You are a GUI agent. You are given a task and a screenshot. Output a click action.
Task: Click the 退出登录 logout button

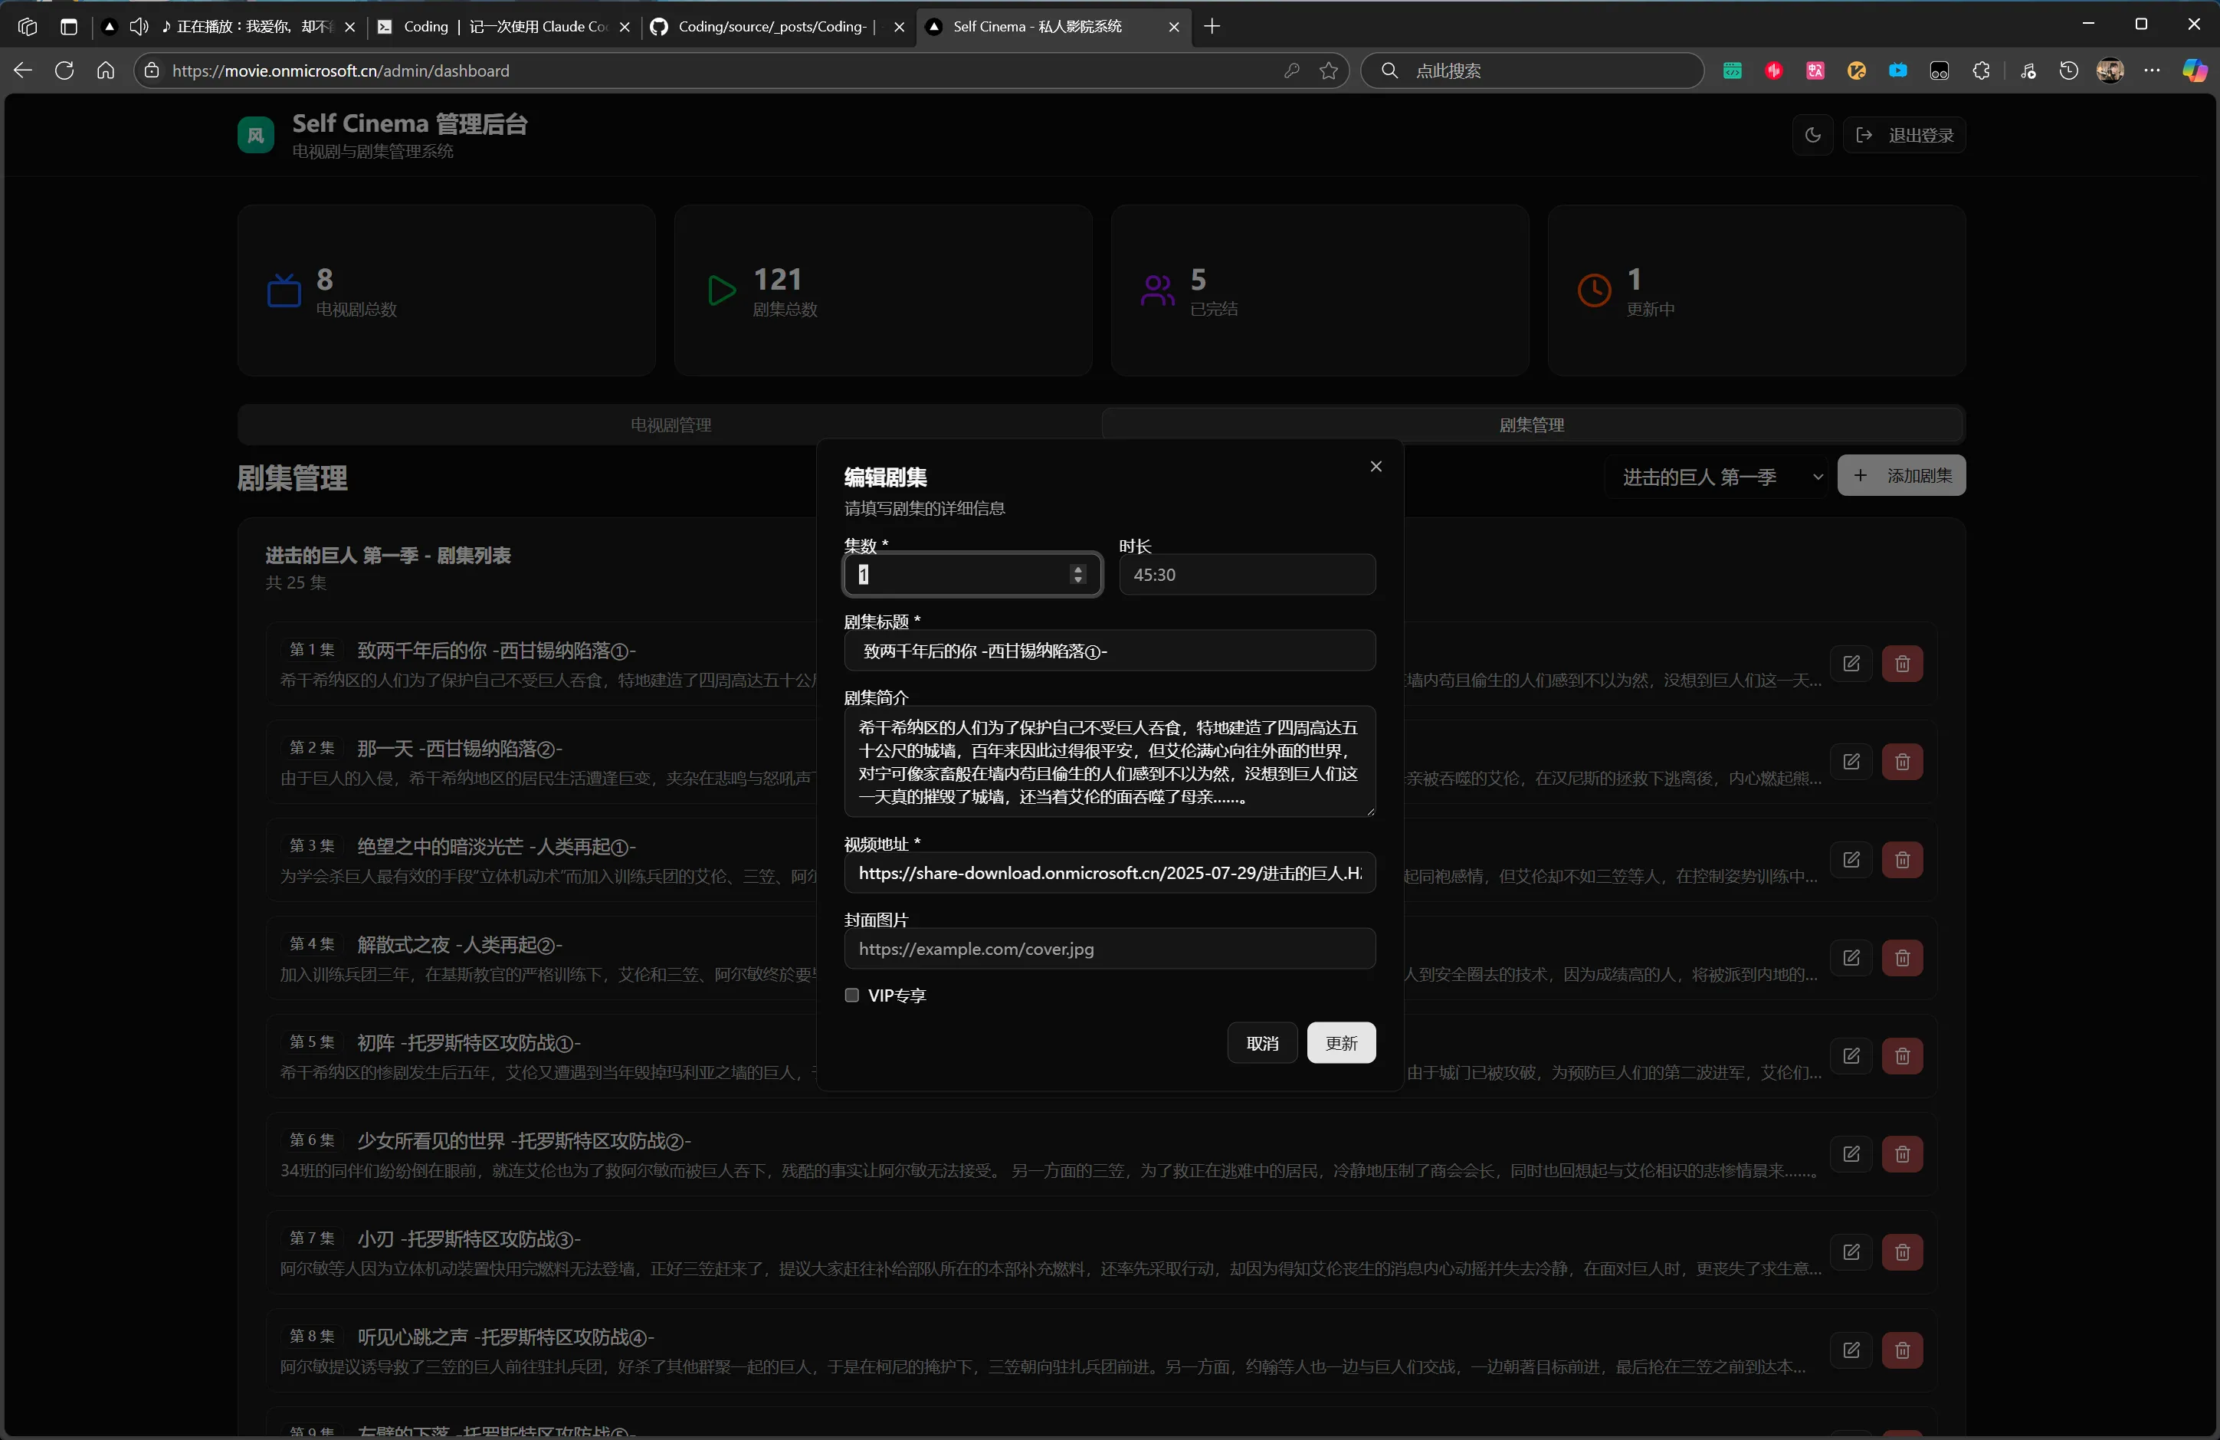point(1905,135)
